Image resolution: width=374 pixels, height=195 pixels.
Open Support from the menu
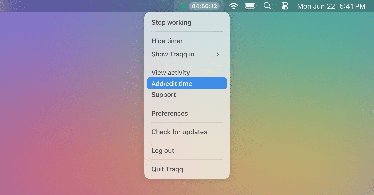pos(187,95)
